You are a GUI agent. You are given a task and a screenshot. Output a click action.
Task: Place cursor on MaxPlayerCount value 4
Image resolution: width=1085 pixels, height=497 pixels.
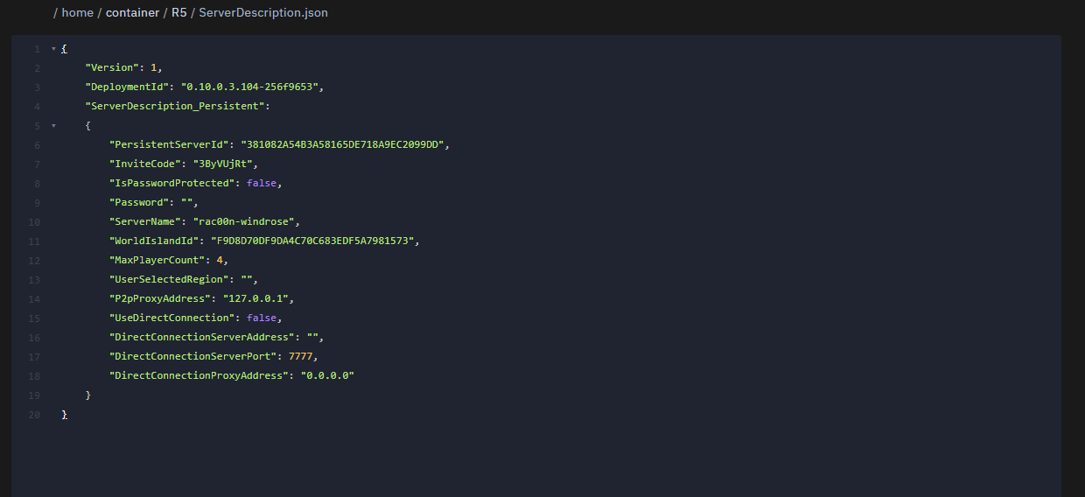221,261
